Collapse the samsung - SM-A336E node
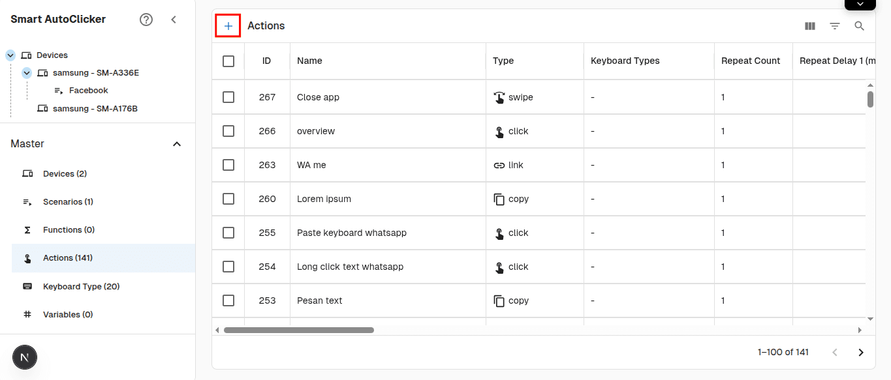891x380 pixels. pyautogui.click(x=27, y=73)
